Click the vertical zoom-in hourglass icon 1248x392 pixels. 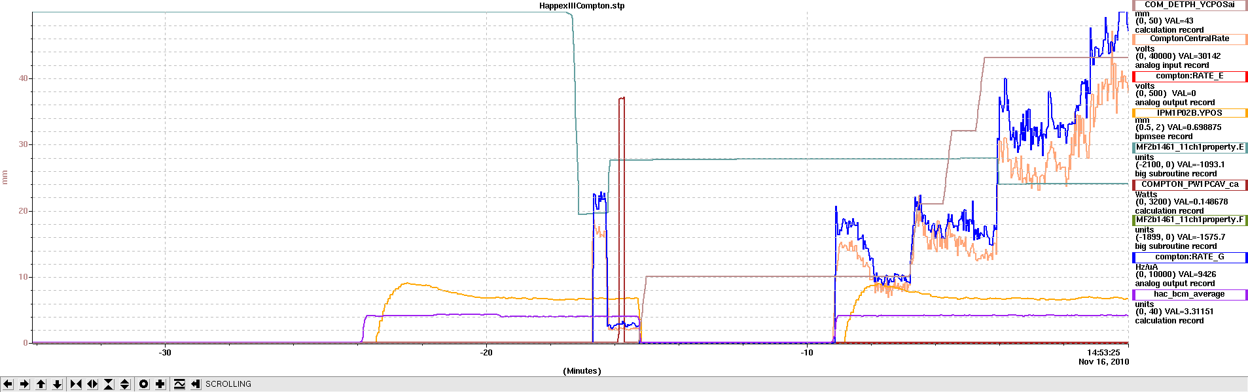[109, 384]
